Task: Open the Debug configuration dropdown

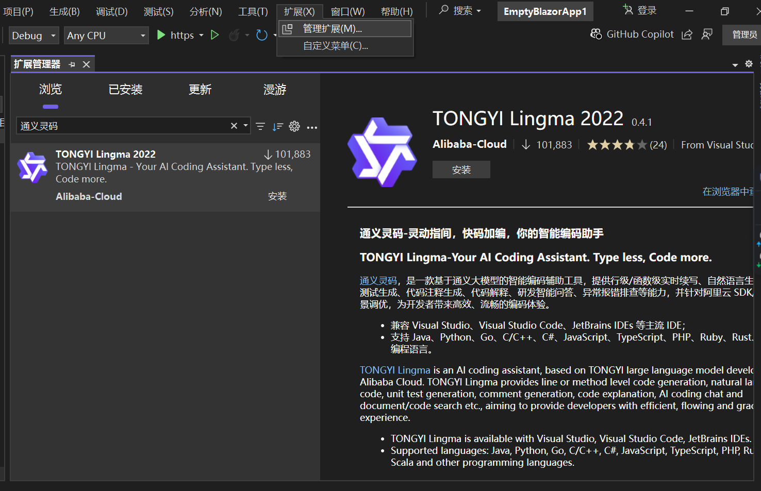Action: pos(34,36)
